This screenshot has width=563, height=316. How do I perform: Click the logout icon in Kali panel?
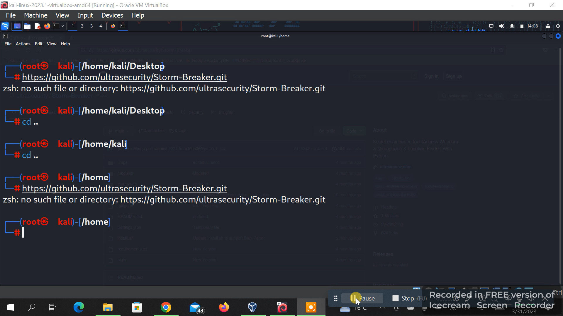point(558,26)
